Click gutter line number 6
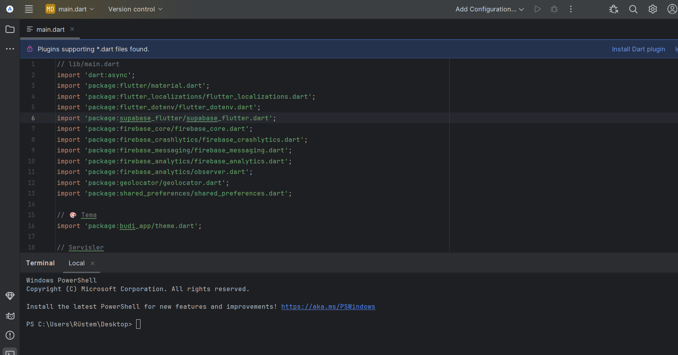Image resolution: width=678 pixels, height=355 pixels. click(x=33, y=118)
